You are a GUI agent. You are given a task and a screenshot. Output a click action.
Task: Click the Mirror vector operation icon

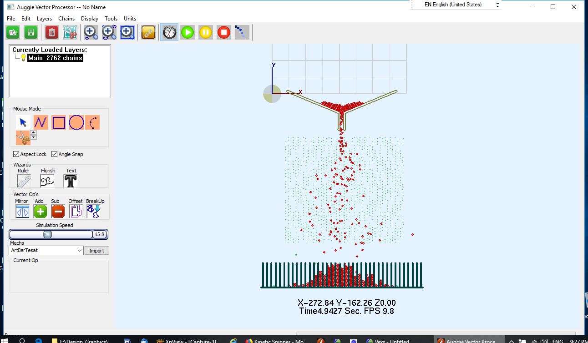pos(22,211)
